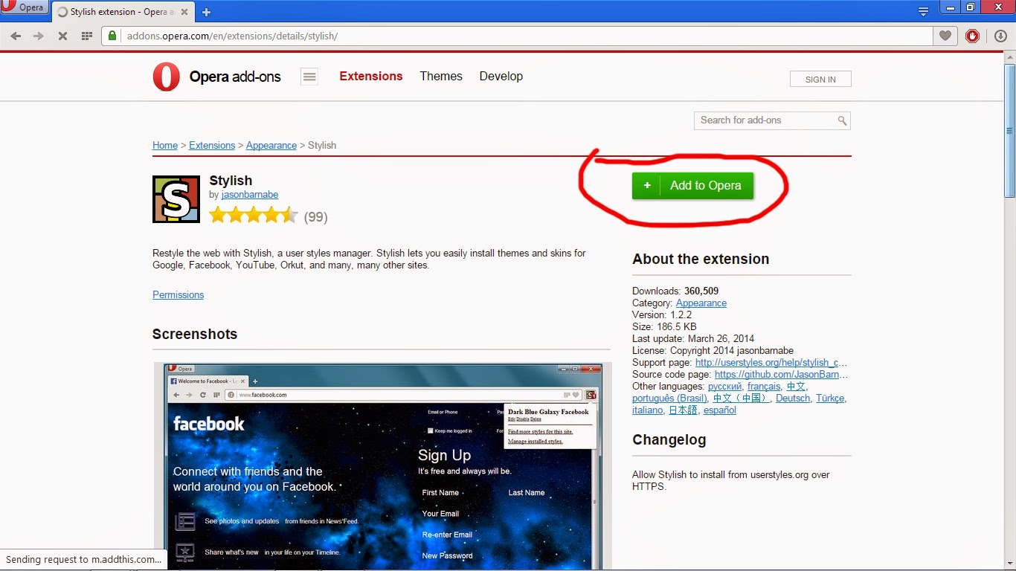Image resolution: width=1016 pixels, height=571 pixels.
Task: Click the About the extension heading
Action: coord(701,259)
